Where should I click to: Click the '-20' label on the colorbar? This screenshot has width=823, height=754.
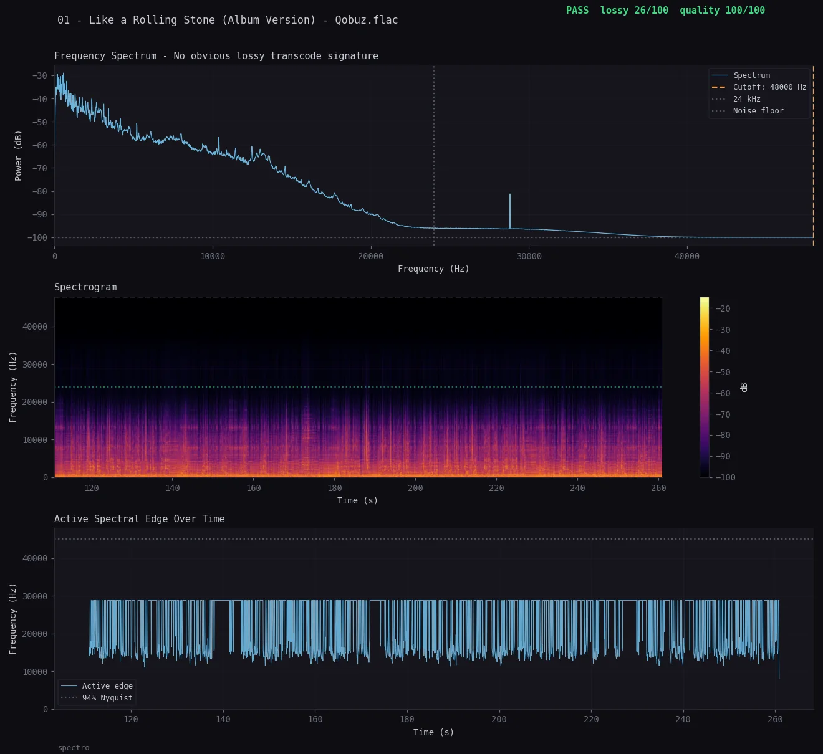723,308
